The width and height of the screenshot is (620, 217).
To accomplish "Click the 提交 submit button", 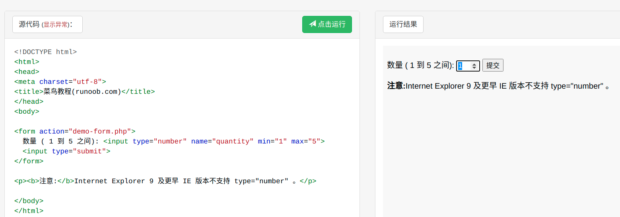I will (493, 66).
